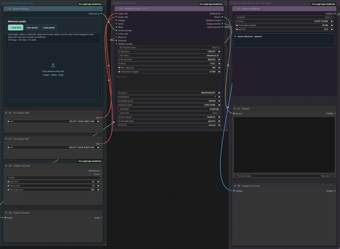Toggle Preview mode Plain text switch

331,176
